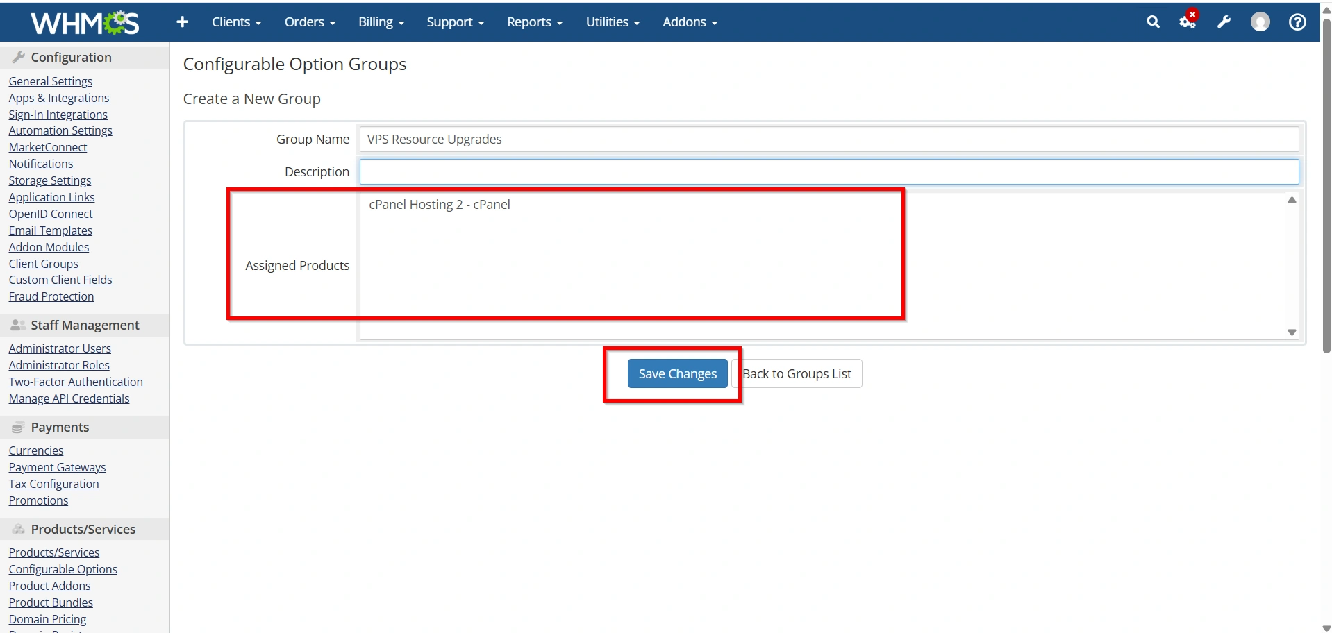Open Product Bundles link
Viewport: 1332px width, 633px height.
click(51, 602)
